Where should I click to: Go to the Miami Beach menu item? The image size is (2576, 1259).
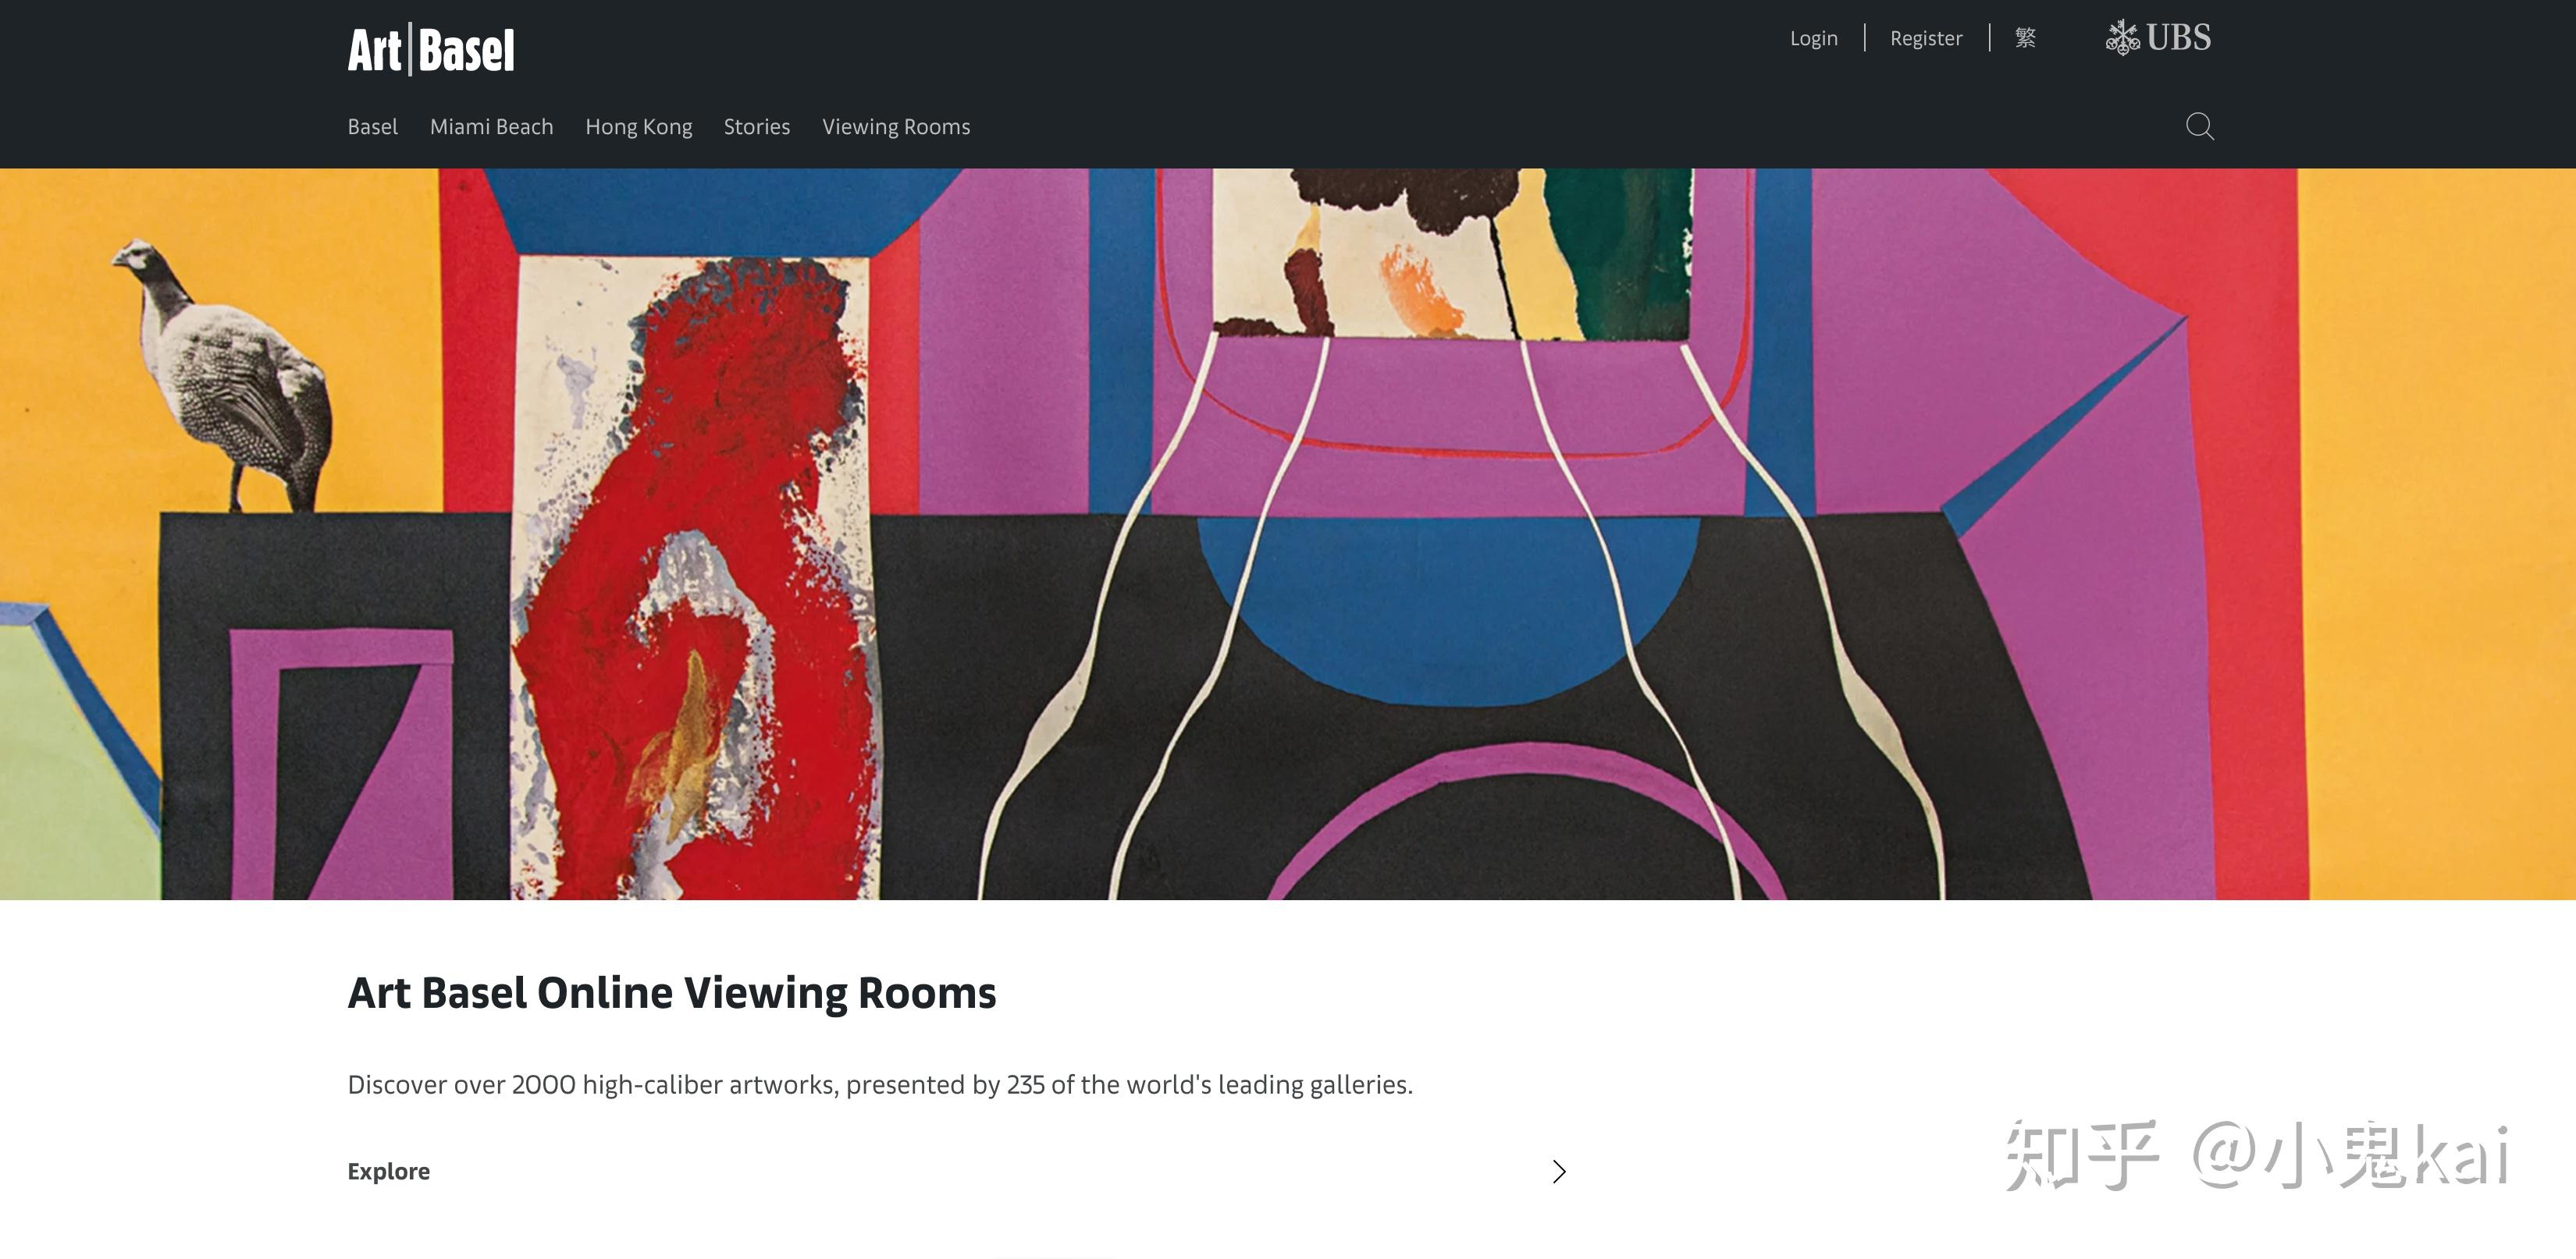coord(491,127)
